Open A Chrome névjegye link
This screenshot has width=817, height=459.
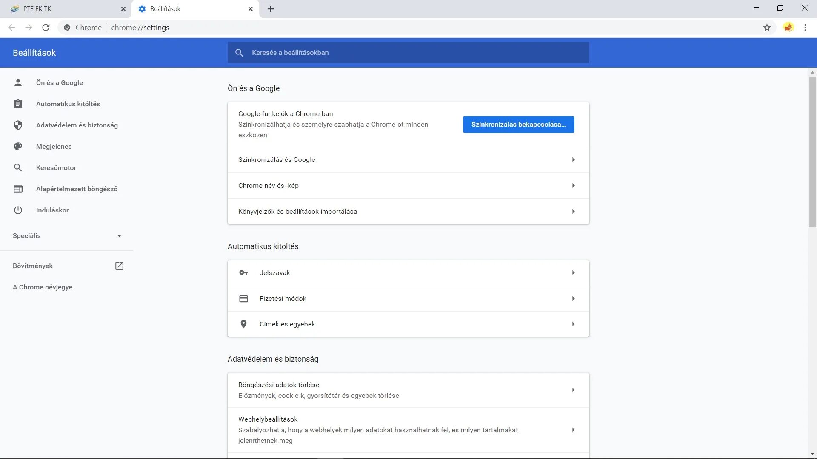pos(43,287)
